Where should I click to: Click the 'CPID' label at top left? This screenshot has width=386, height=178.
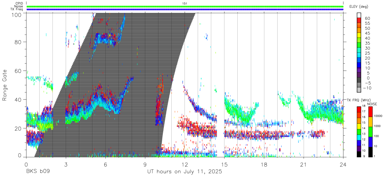pyautogui.click(x=19, y=3)
